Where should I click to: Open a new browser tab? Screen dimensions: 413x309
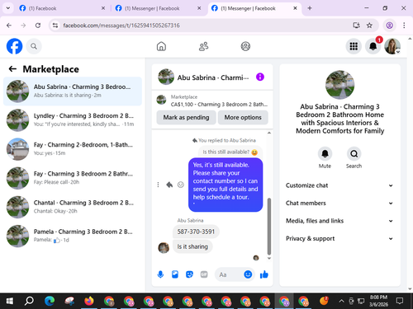click(x=310, y=8)
